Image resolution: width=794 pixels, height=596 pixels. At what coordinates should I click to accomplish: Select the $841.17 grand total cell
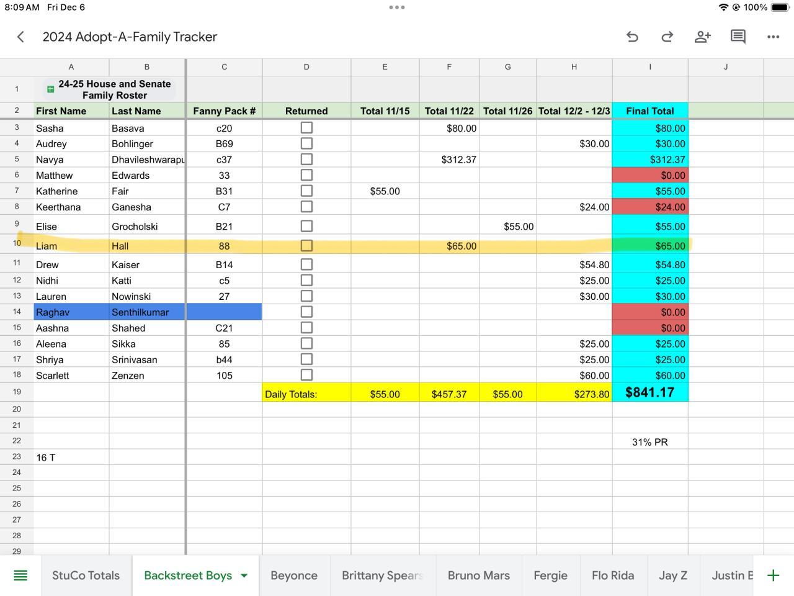[650, 392]
